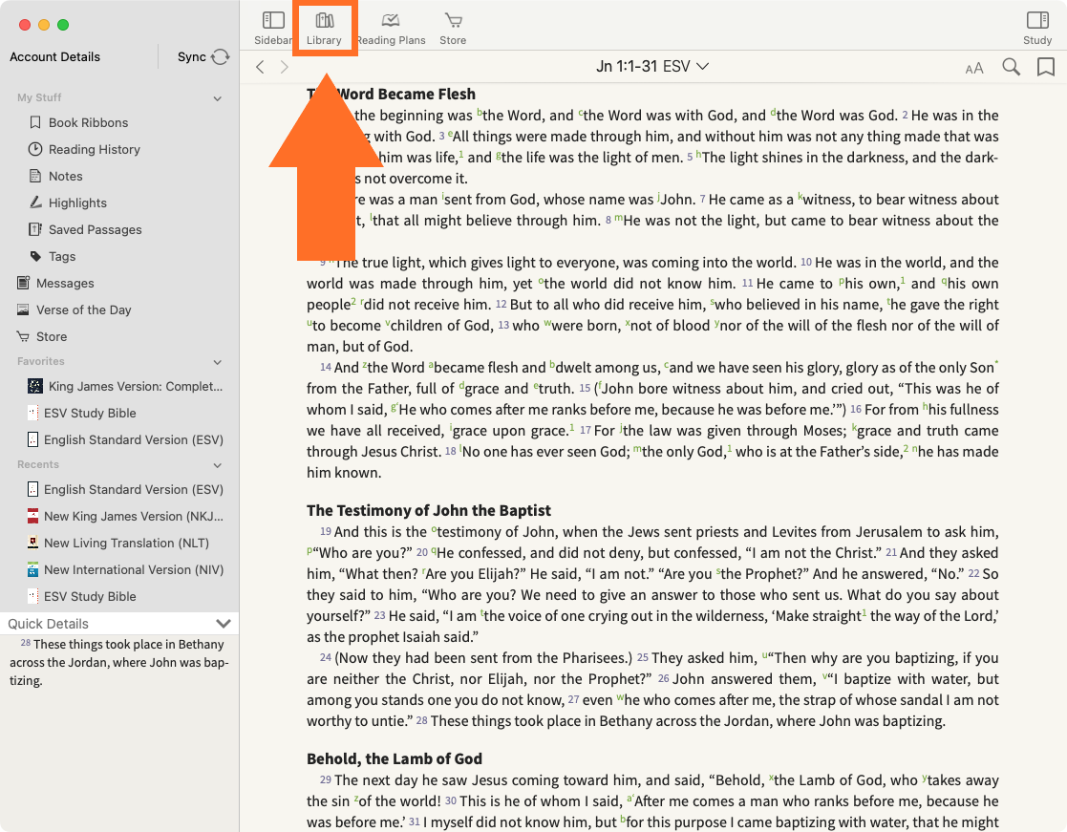Open the Library from the toolbar
The width and height of the screenshot is (1067, 832).
tap(325, 29)
